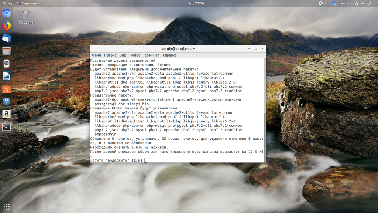Open the Правка menu in the terminal
Viewport: 378px width, 213px height.
pyautogui.click(x=110, y=55)
